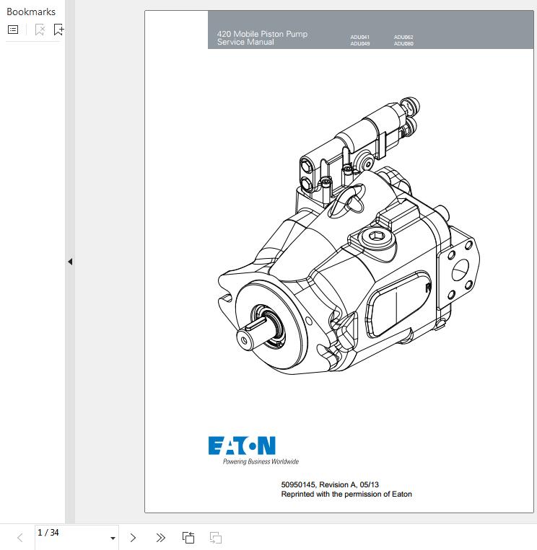Click the go to next view icon

(x=216, y=538)
